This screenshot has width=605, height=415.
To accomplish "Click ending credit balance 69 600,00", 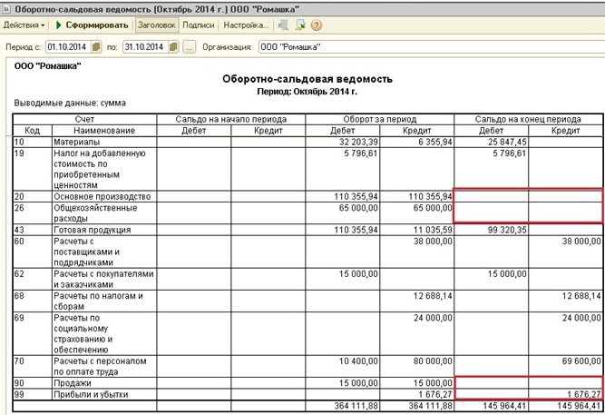I will tap(581, 361).
